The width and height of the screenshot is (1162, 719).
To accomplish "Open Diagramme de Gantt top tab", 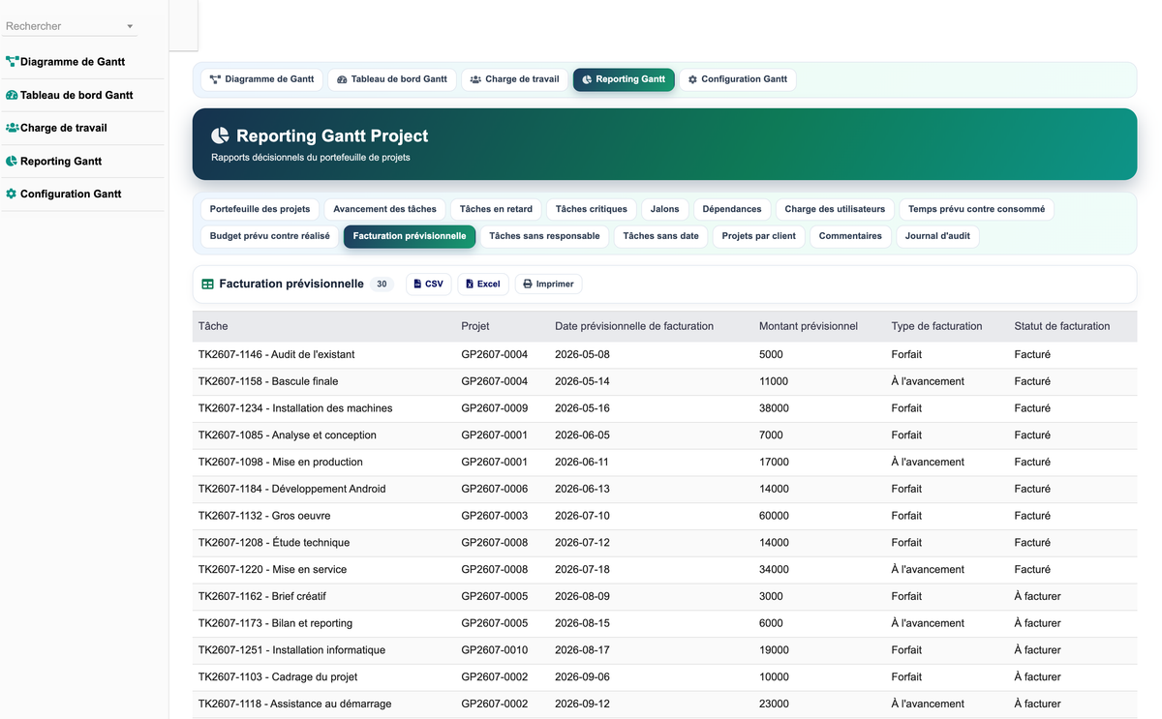I will (261, 79).
